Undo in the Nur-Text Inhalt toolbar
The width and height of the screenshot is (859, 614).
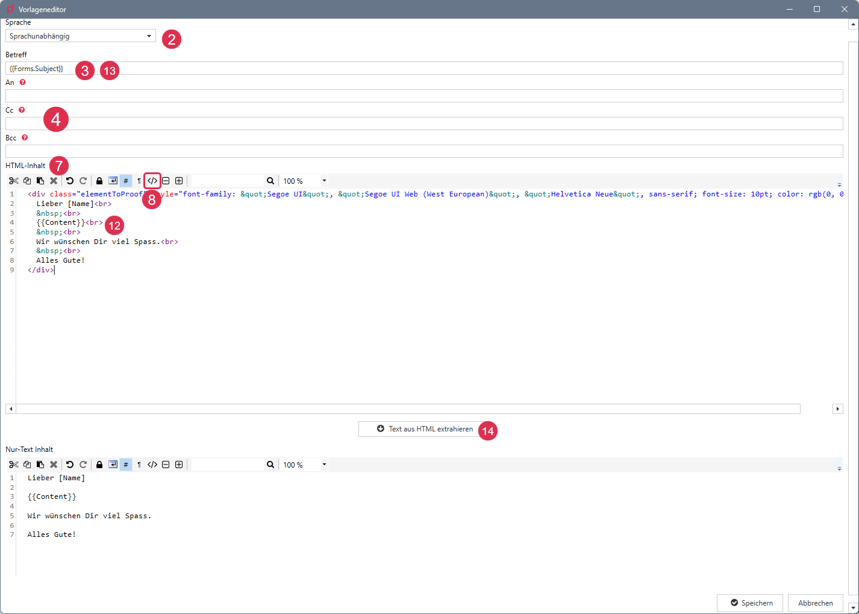pos(70,465)
